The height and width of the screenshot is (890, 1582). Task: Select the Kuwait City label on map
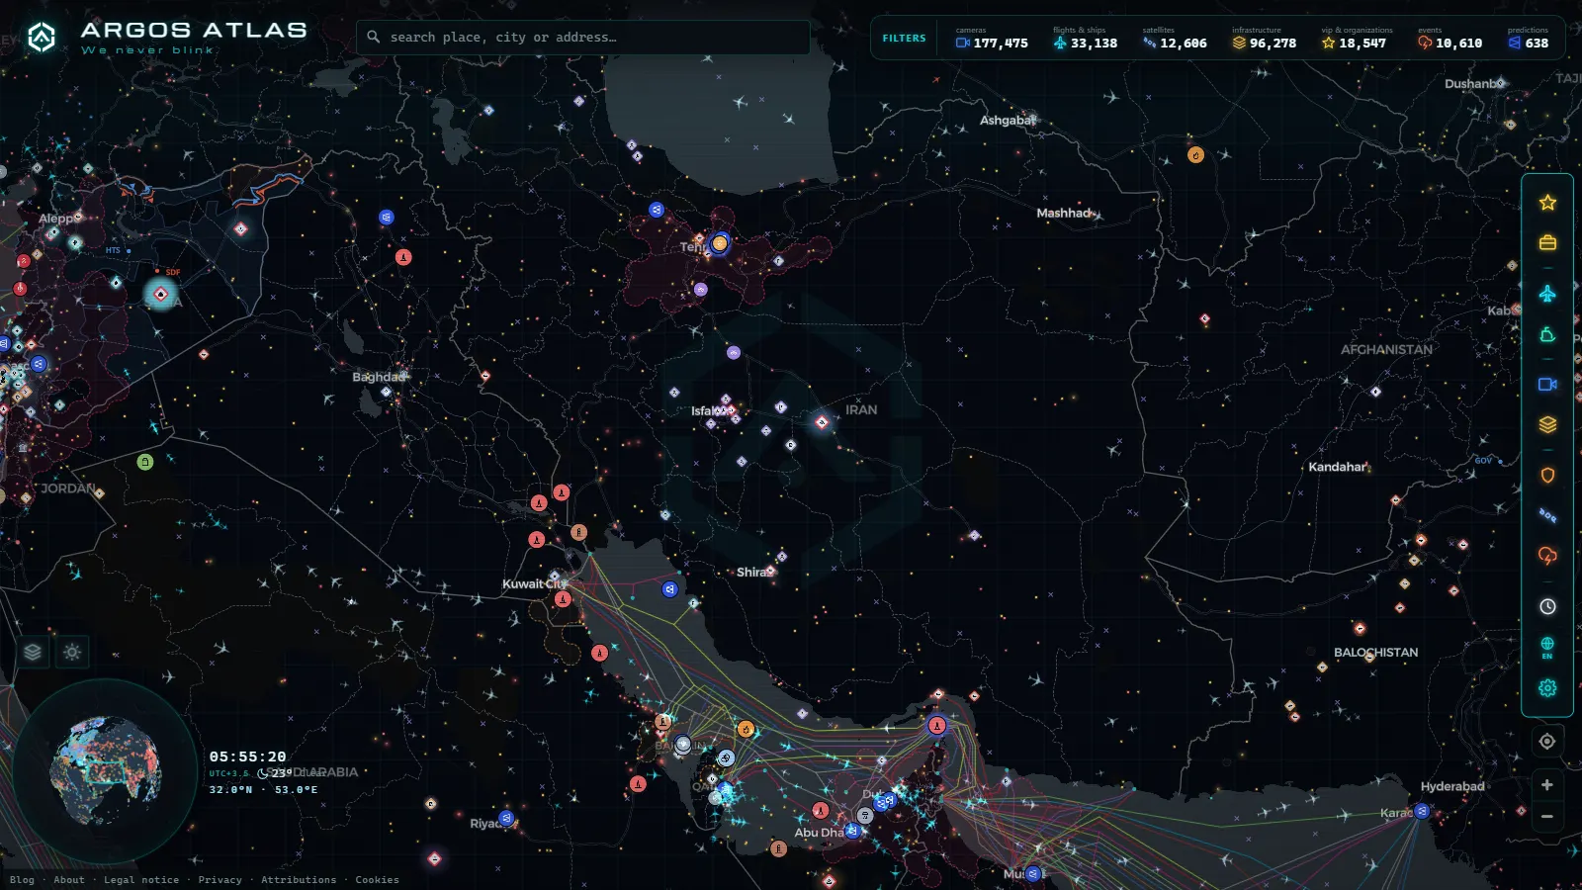point(534,583)
